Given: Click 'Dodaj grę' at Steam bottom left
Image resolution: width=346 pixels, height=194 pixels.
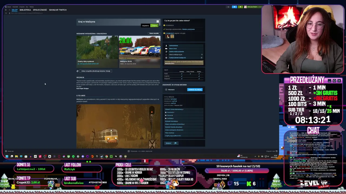Looking at the screenshot, I should [x=9, y=151].
